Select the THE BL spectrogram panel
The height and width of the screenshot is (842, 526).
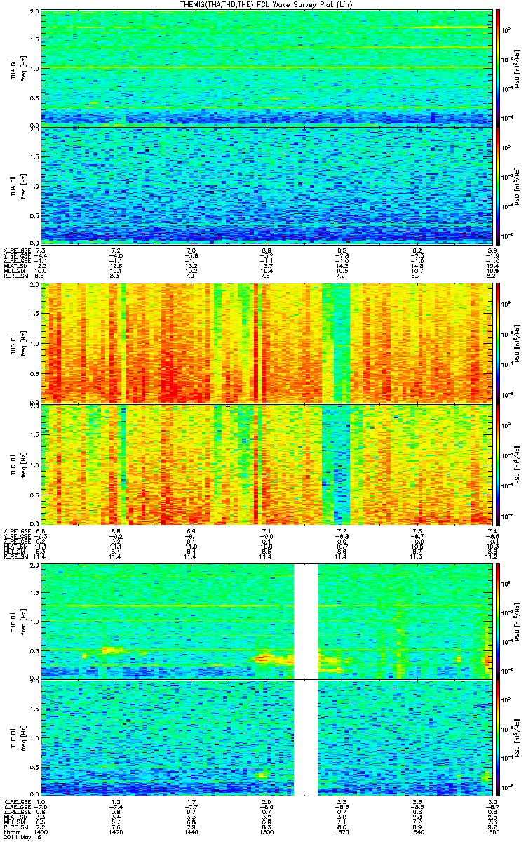click(x=267, y=621)
